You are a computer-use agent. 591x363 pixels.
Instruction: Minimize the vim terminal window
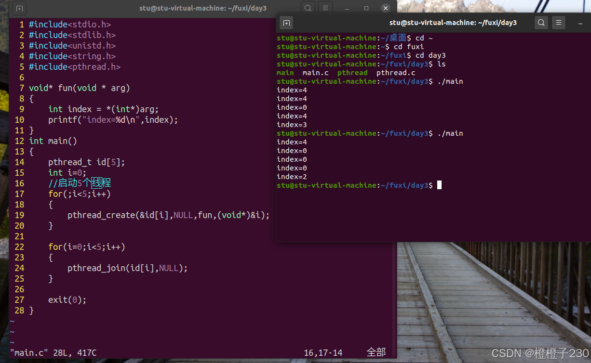(348, 9)
